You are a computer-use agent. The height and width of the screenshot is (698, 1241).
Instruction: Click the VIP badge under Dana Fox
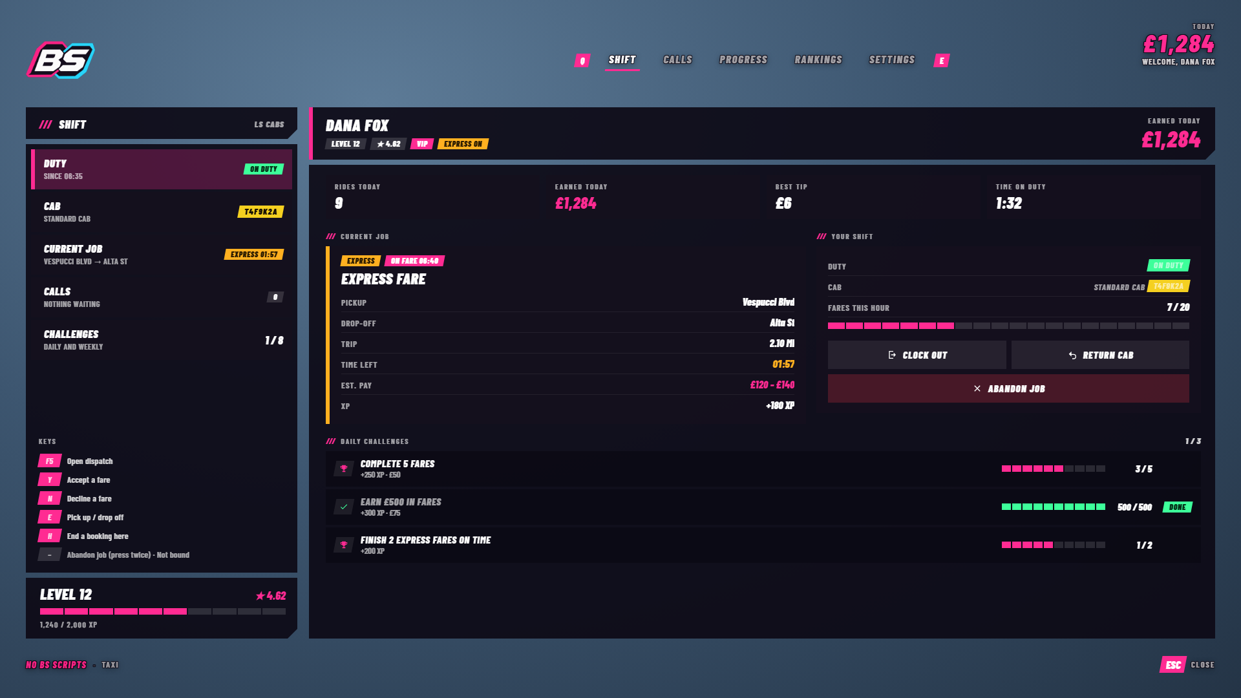[x=422, y=144]
